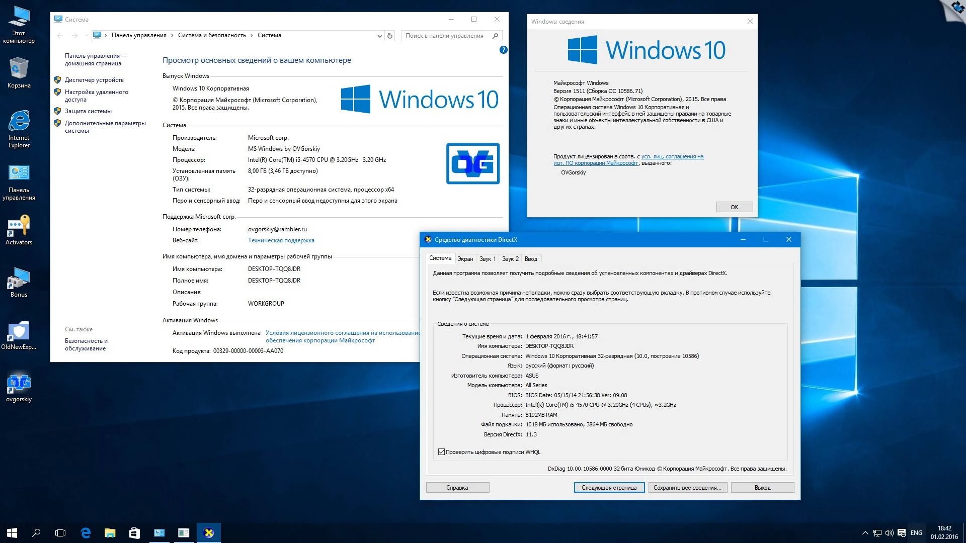Open breadcrumb arrow after 'Система и безопасность'
This screenshot has height=543, width=966.
tap(251, 36)
